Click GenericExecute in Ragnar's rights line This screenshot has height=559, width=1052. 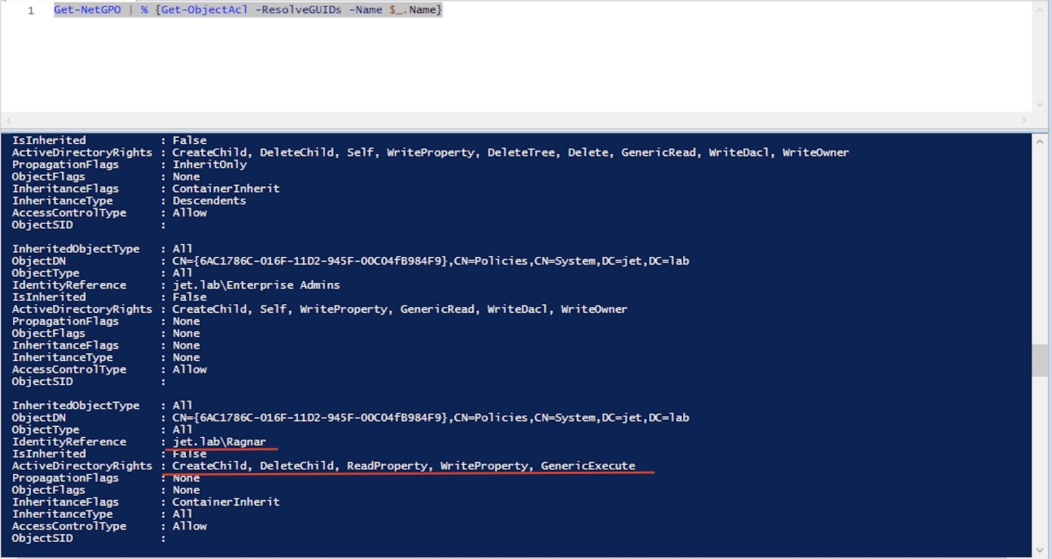tap(588, 466)
